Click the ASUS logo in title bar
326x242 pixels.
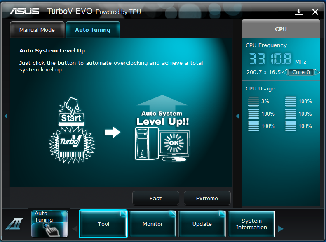click(25, 11)
